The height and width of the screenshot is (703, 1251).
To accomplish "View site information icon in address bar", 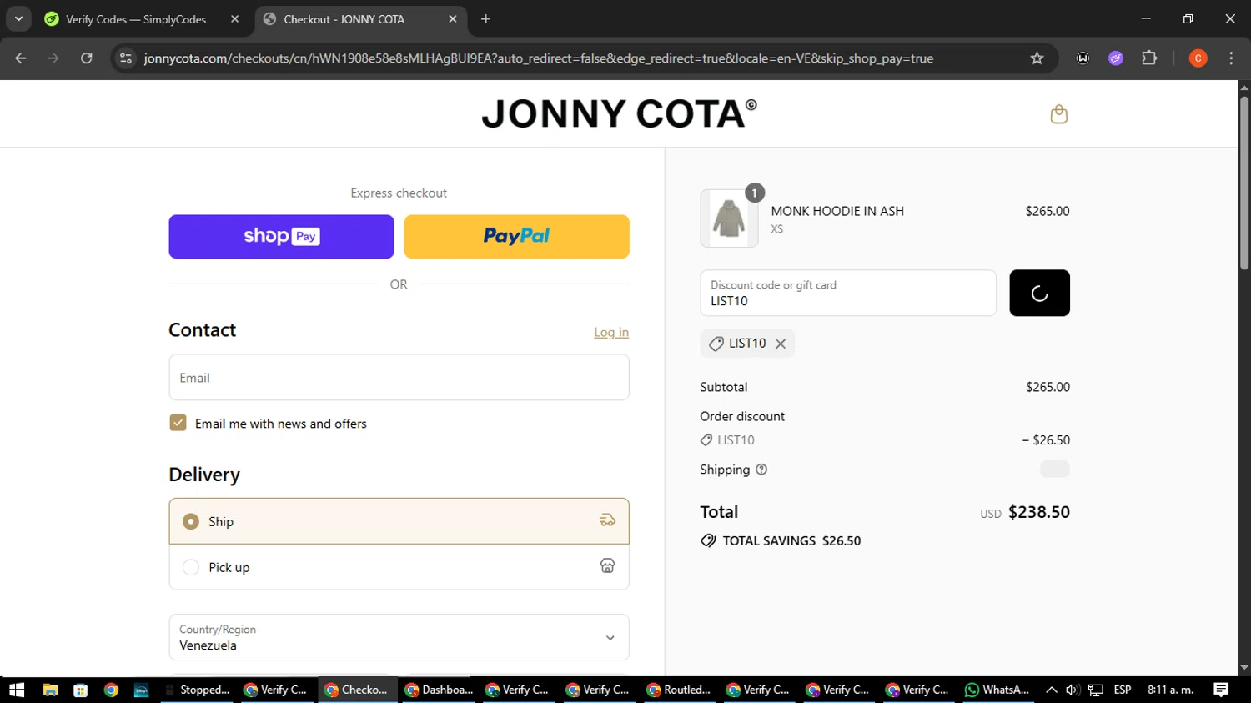I will [x=126, y=58].
